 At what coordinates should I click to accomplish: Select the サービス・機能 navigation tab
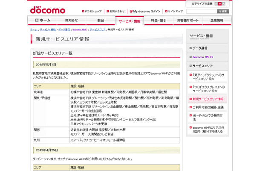[130, 21]
